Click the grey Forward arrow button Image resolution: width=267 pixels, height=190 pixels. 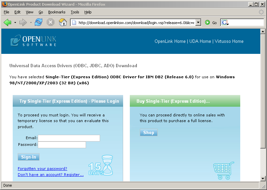(x=23, y=22)
